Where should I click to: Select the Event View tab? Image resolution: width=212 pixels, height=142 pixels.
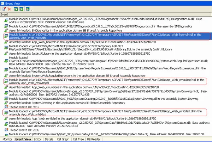[x=23, y=139]
